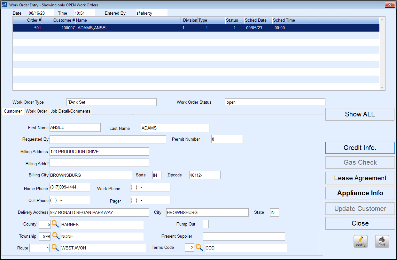Open the Credit Info. button

coord(360,148)
